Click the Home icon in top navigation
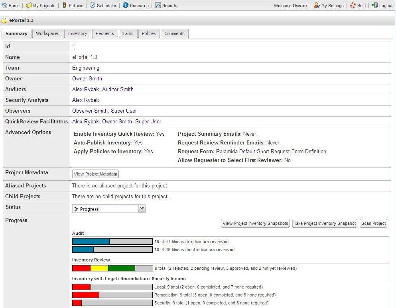 4,6
